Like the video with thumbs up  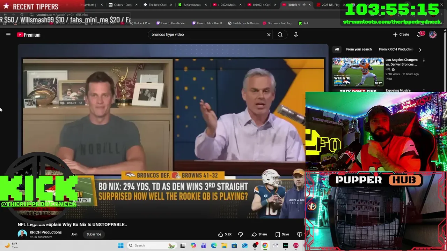[x=225, y=234]
